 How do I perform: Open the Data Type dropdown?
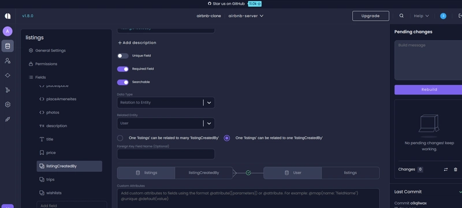[166, 103]
